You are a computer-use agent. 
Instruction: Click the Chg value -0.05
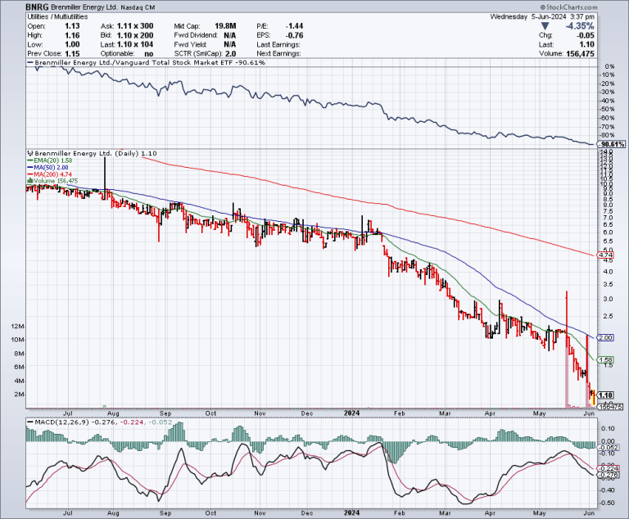point(586,35)
